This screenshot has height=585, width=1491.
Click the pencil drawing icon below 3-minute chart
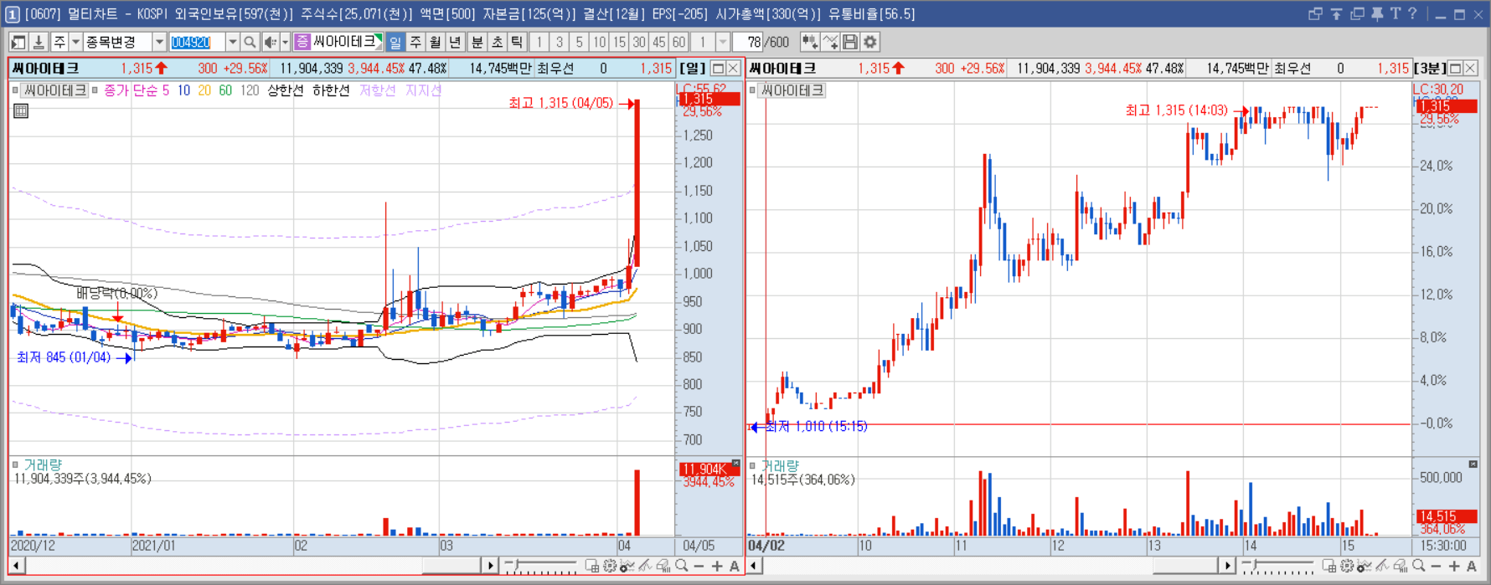click(x=1382, y=567)
